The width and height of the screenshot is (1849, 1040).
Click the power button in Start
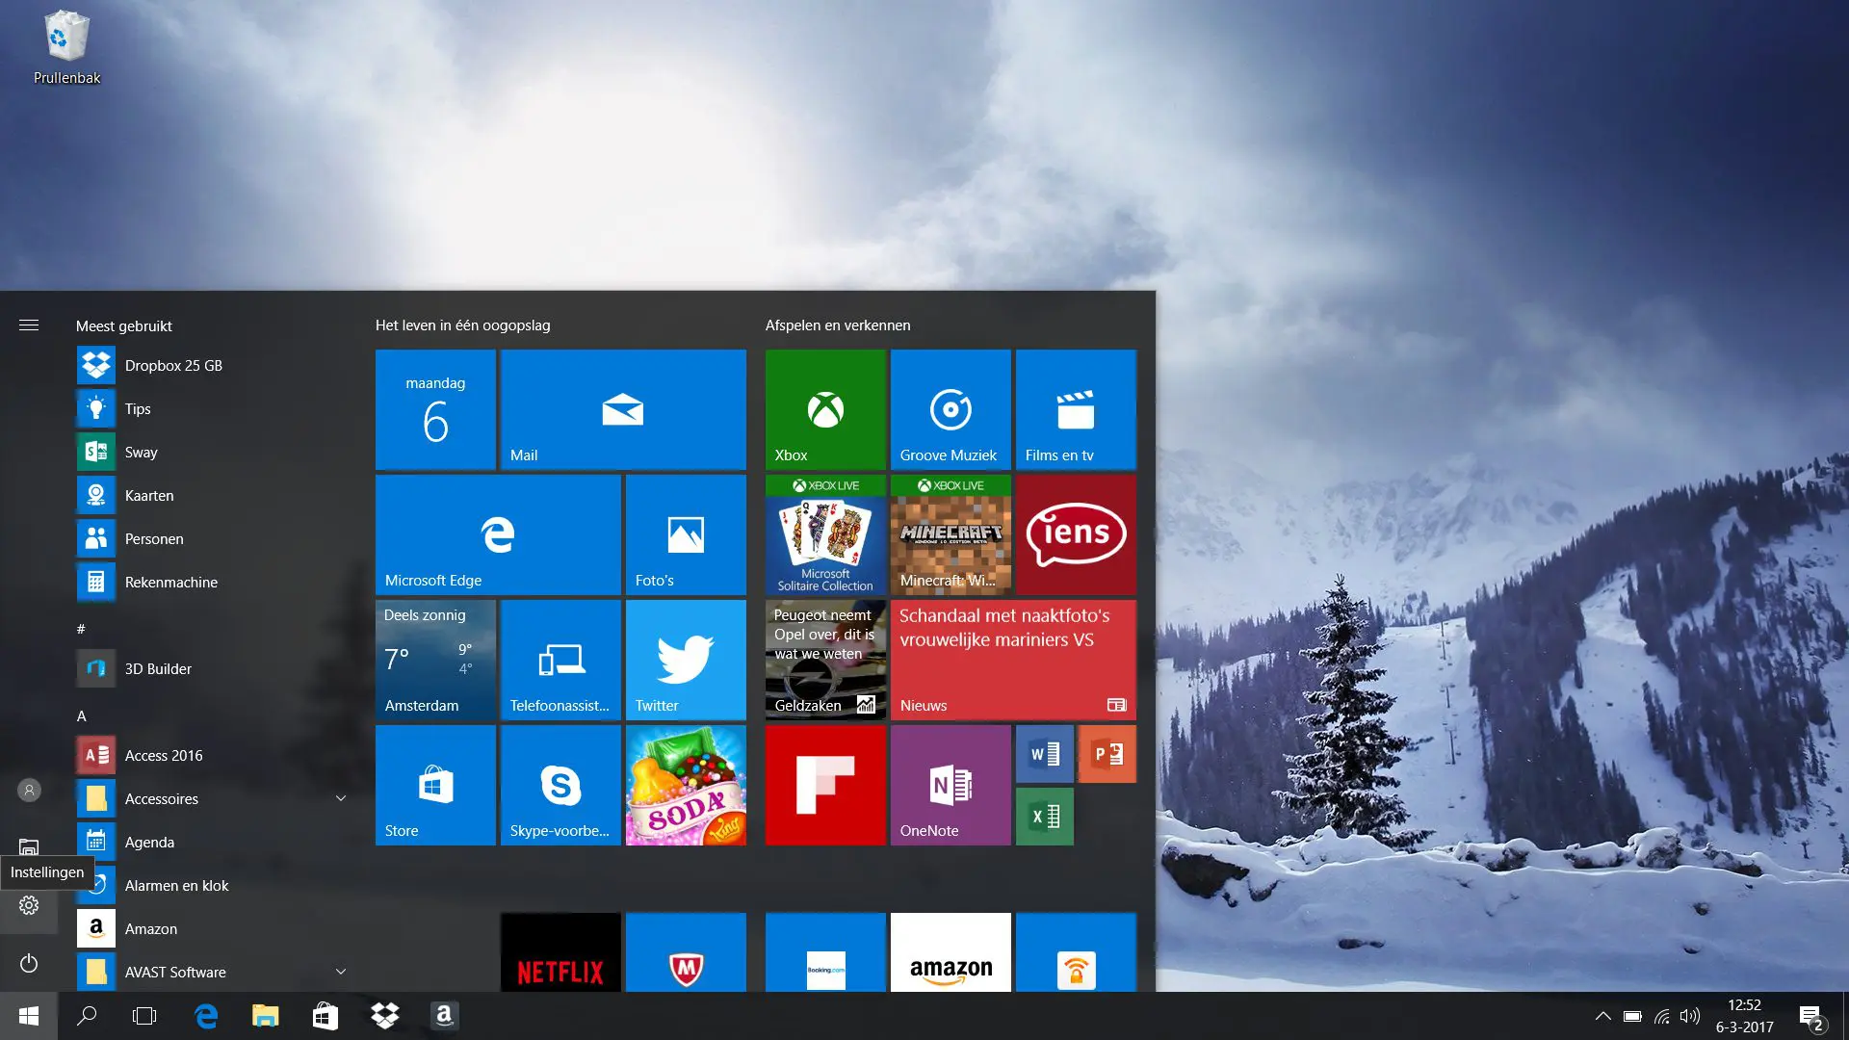coord(29,963)
